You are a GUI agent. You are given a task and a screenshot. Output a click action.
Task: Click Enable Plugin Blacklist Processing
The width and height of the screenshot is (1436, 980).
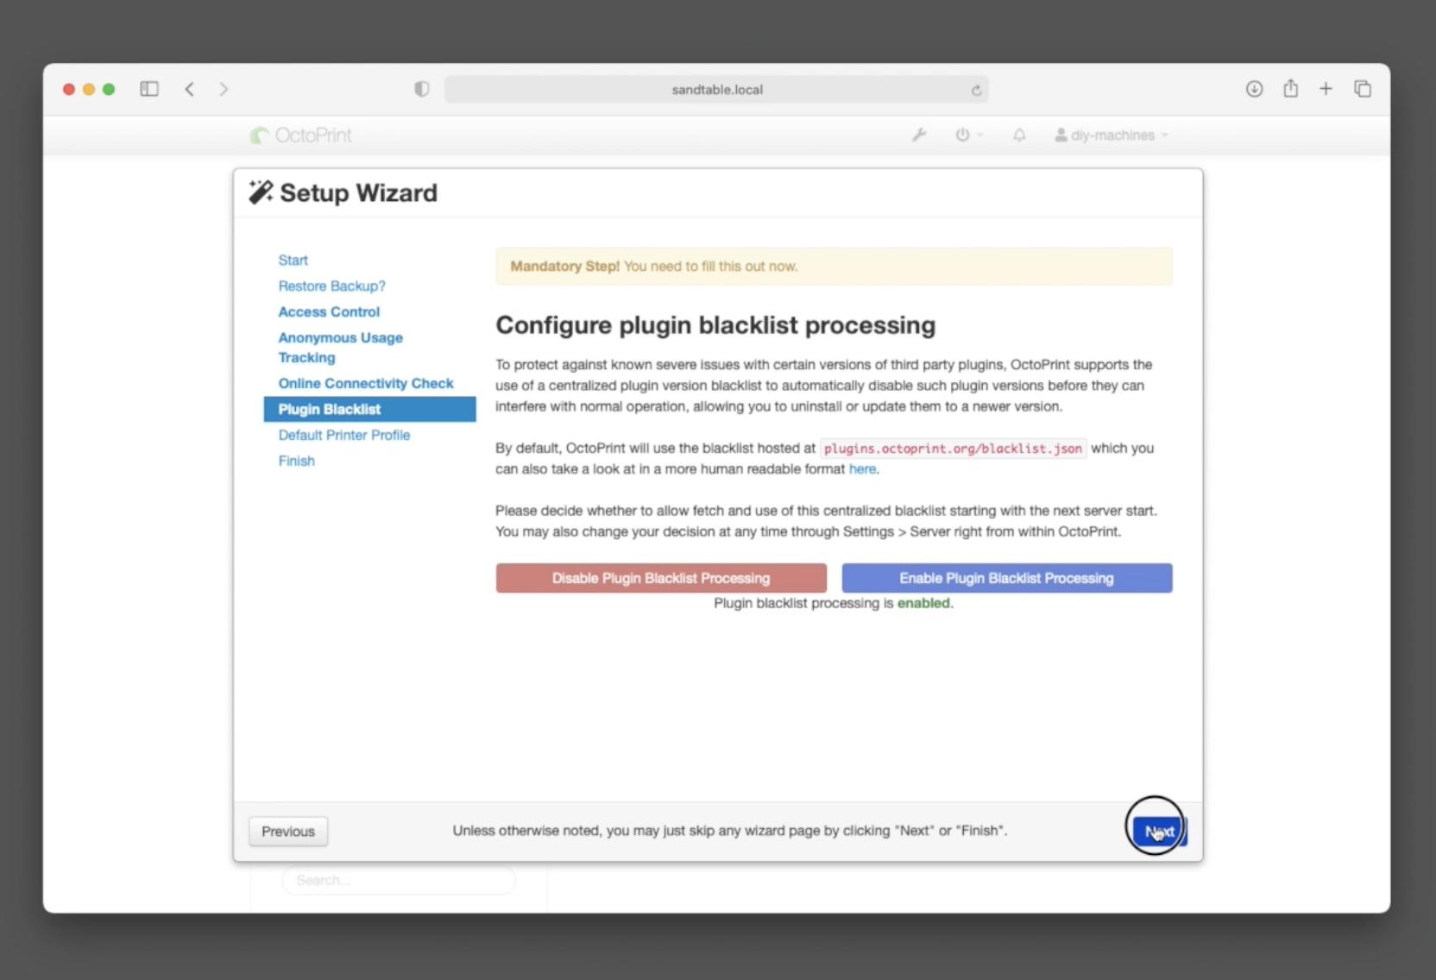point(1006,578)
